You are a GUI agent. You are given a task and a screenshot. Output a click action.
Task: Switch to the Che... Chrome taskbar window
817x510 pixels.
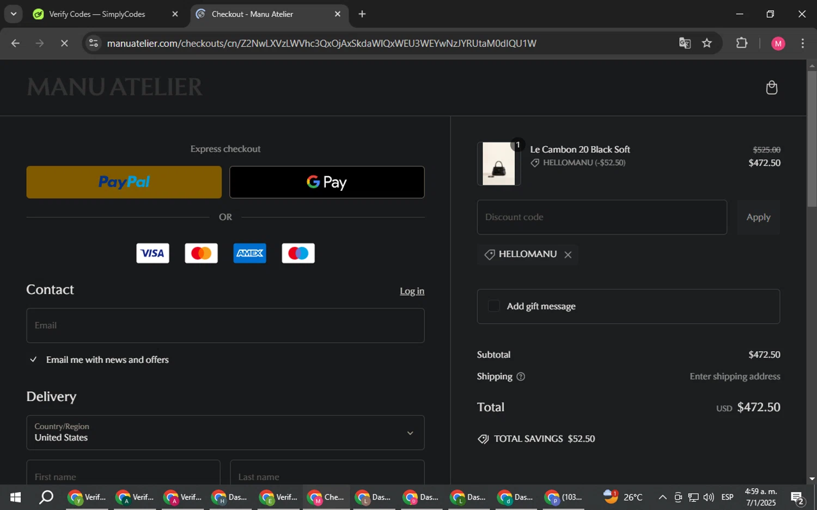coord(326,497)
